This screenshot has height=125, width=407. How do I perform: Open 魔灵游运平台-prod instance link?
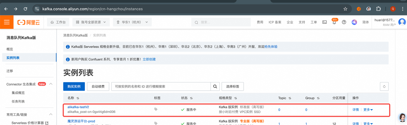tap(81, 121)
